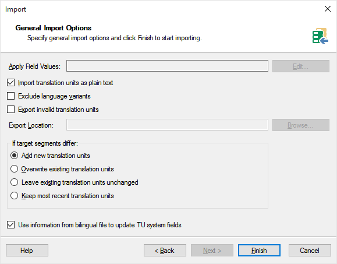
Task: Click the translation memory import icon
Action: coord(320,36)
